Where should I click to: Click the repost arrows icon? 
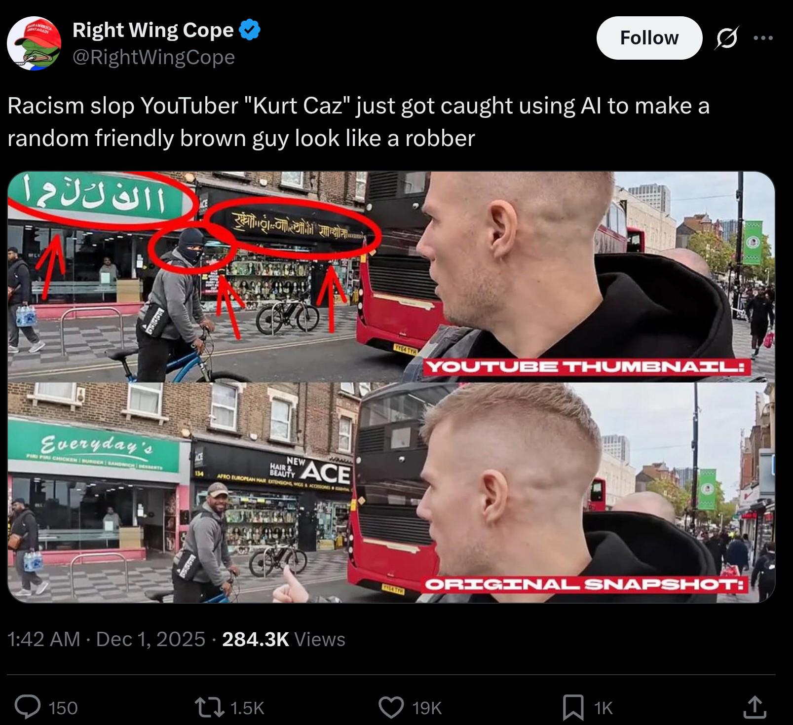[212, 708]
